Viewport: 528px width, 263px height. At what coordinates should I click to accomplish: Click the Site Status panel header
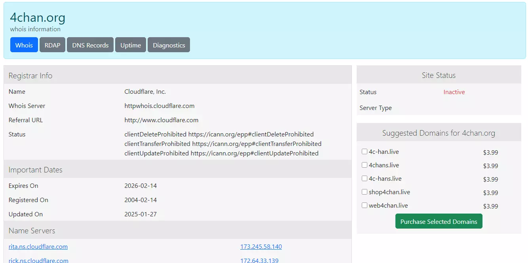439,75
